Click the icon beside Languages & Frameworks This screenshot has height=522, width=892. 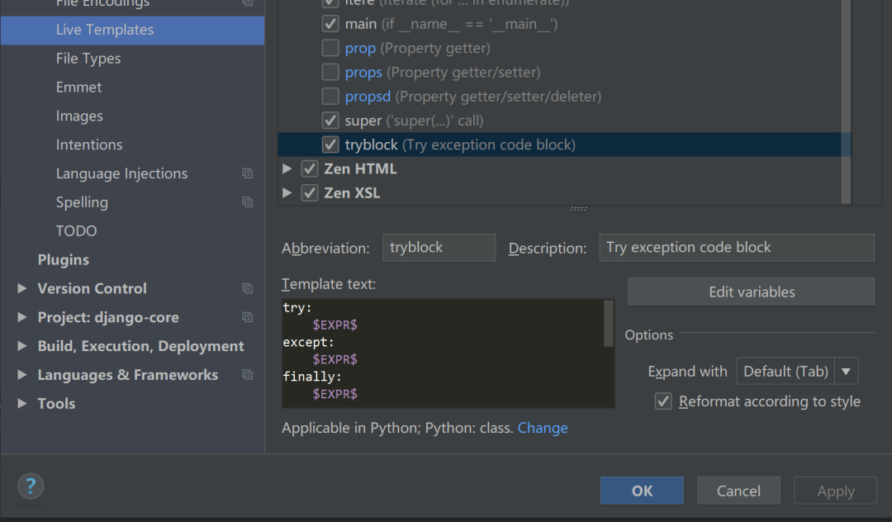(x=247, y=375)
